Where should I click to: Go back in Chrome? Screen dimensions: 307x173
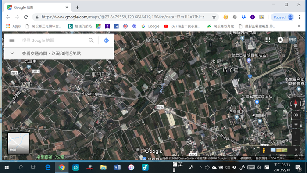click(x=8, y=17)
